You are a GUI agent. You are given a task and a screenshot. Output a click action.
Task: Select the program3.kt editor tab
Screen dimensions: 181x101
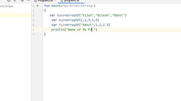pos(72,1)
